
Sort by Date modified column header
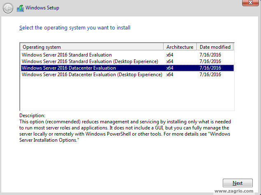(215, 47)
